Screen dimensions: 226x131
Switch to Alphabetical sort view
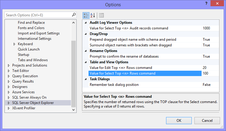[x=92, y=15]
